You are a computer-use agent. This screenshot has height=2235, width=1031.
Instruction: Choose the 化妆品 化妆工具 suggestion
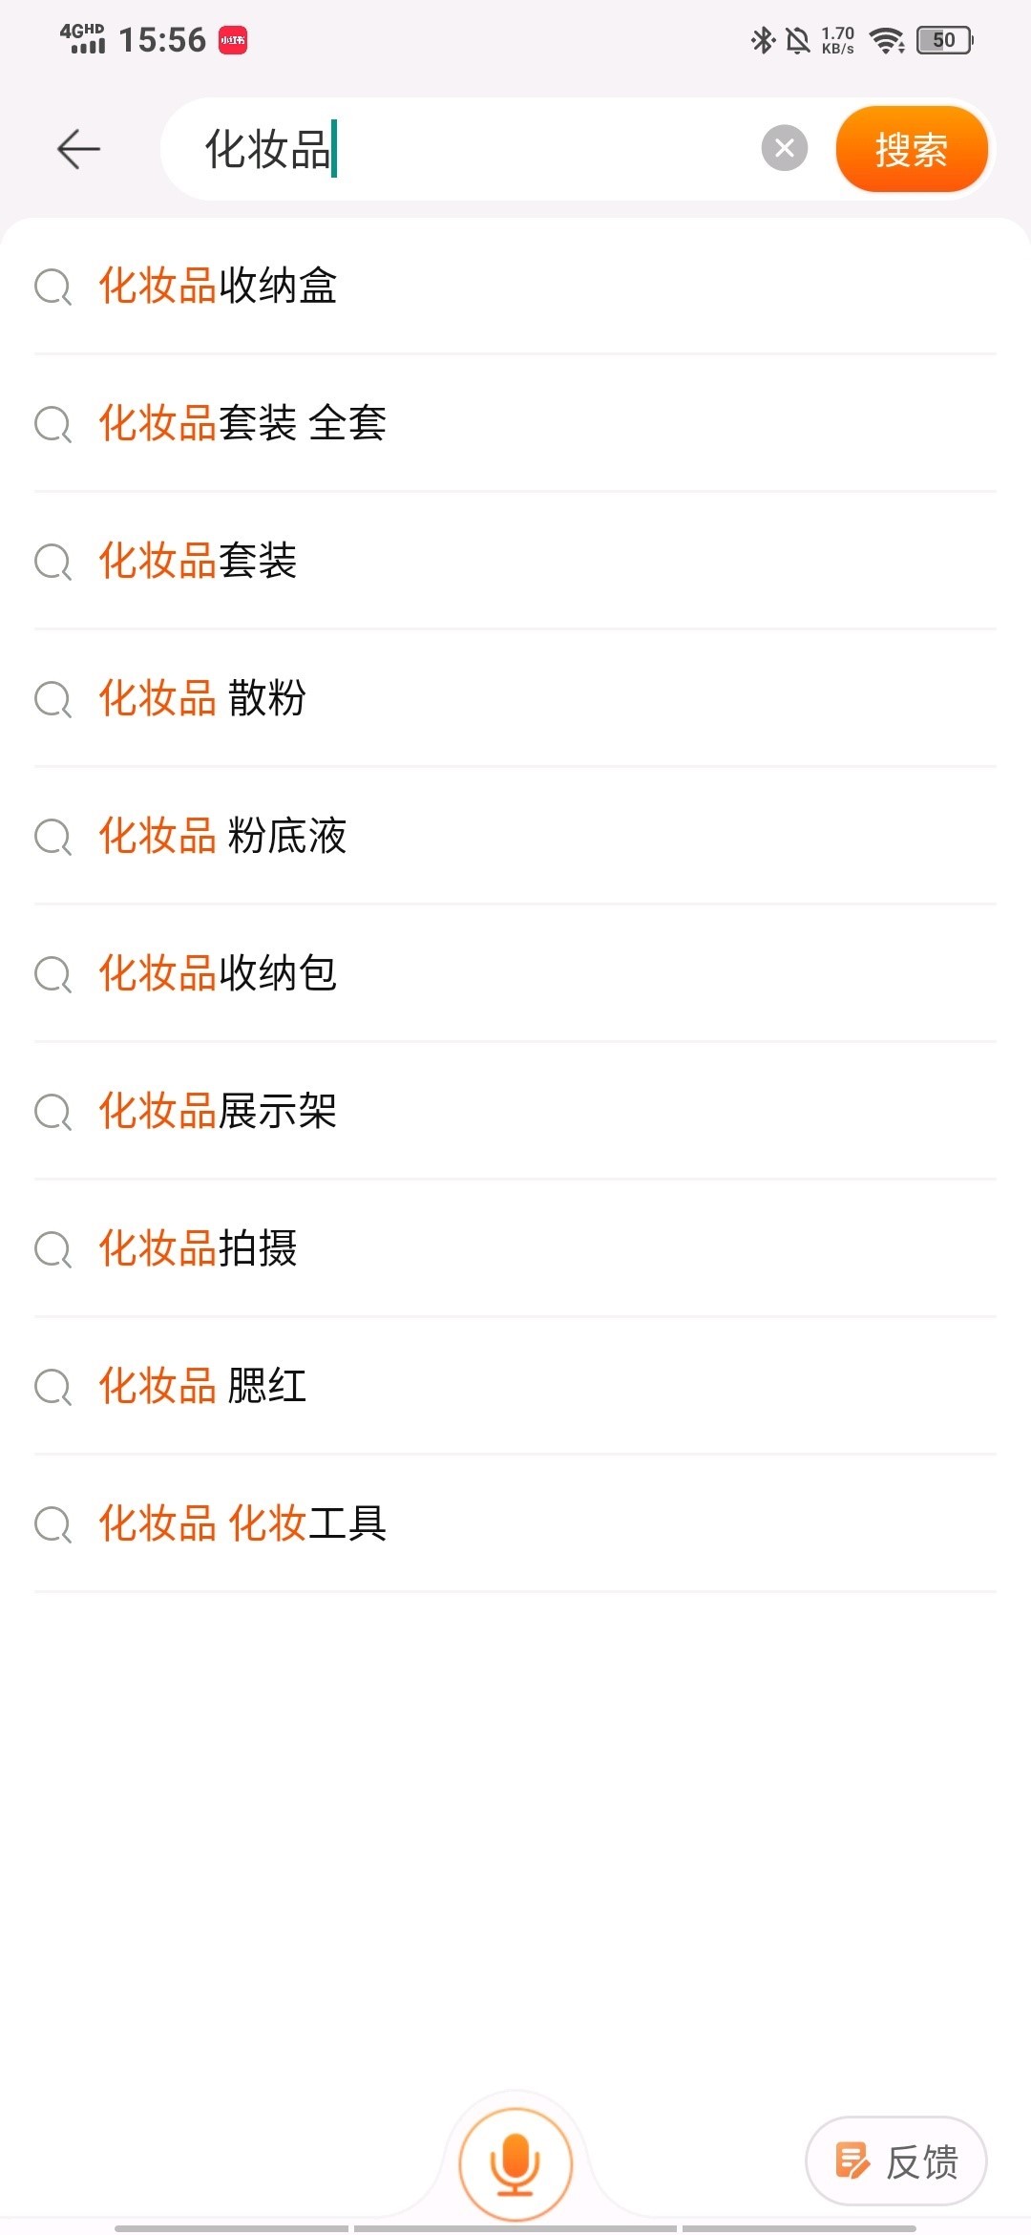click(515, 1523)
